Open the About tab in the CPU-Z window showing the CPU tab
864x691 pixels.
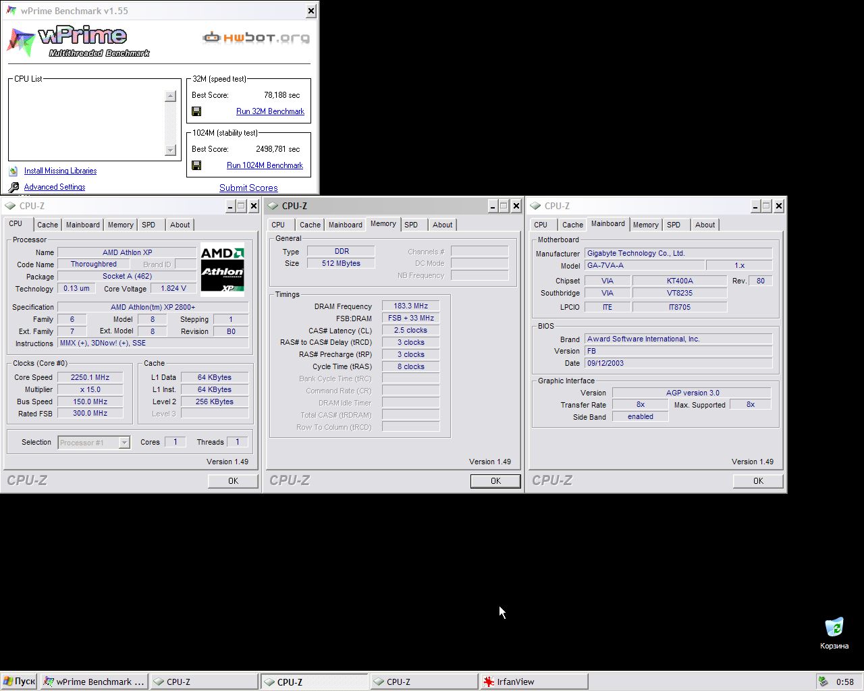coord(180,225)
